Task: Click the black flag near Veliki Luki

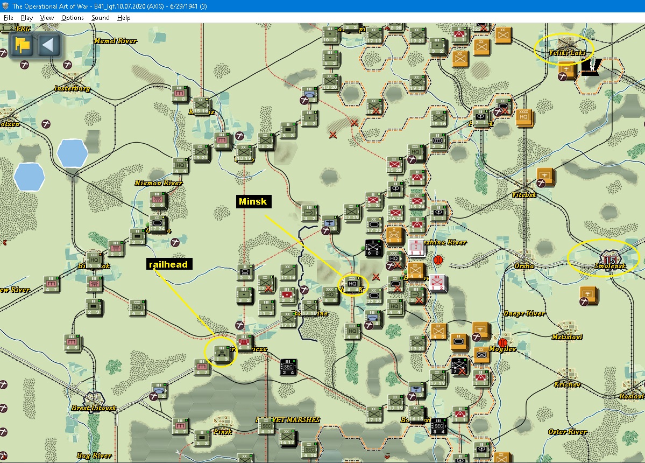Action: click(x=591, y=67)
